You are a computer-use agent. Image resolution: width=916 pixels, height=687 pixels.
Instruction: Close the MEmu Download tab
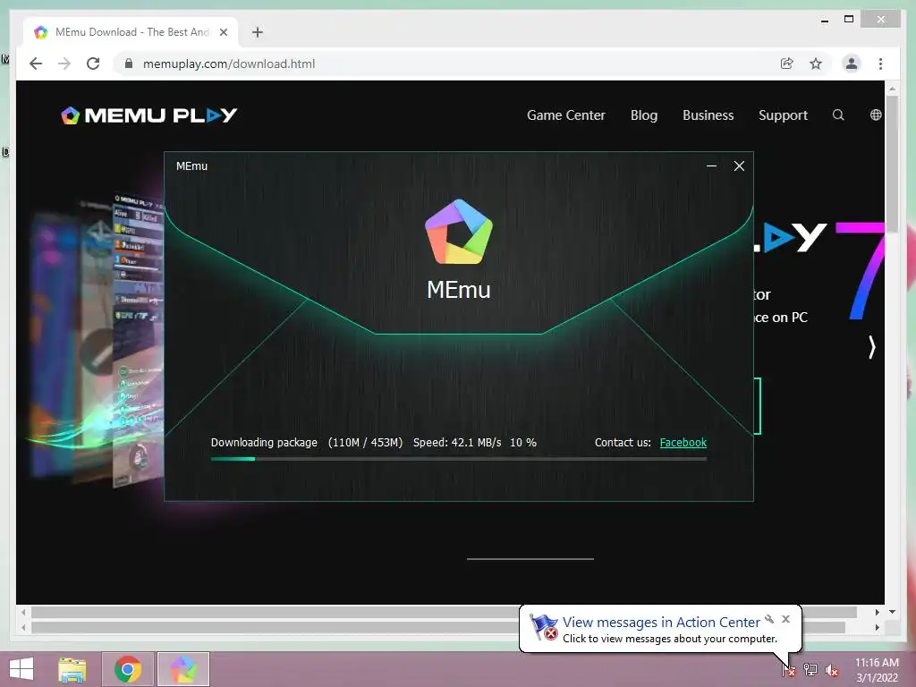point(223,32)
